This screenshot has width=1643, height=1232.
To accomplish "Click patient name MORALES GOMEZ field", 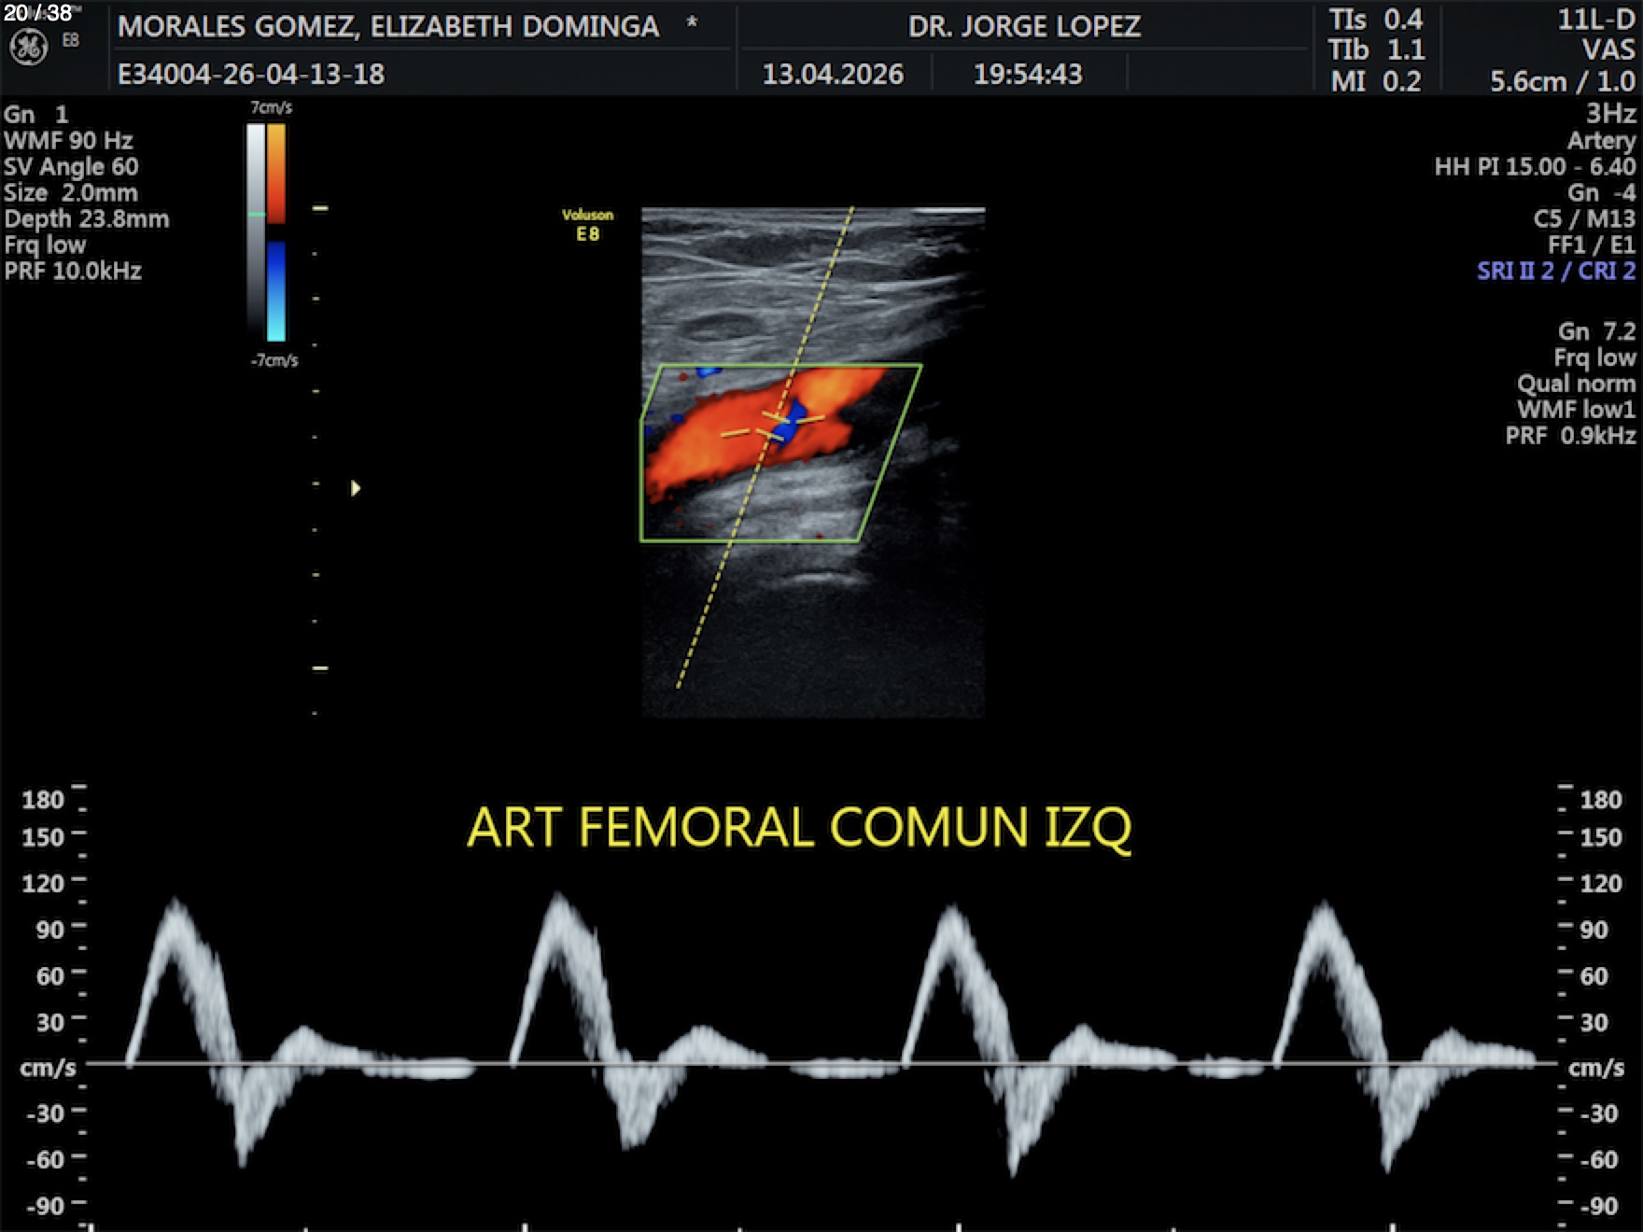I will (x=388, y=26).
